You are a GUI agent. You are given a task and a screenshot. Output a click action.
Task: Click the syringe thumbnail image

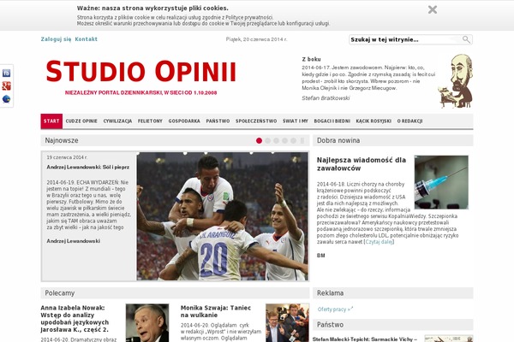point(441,182)
